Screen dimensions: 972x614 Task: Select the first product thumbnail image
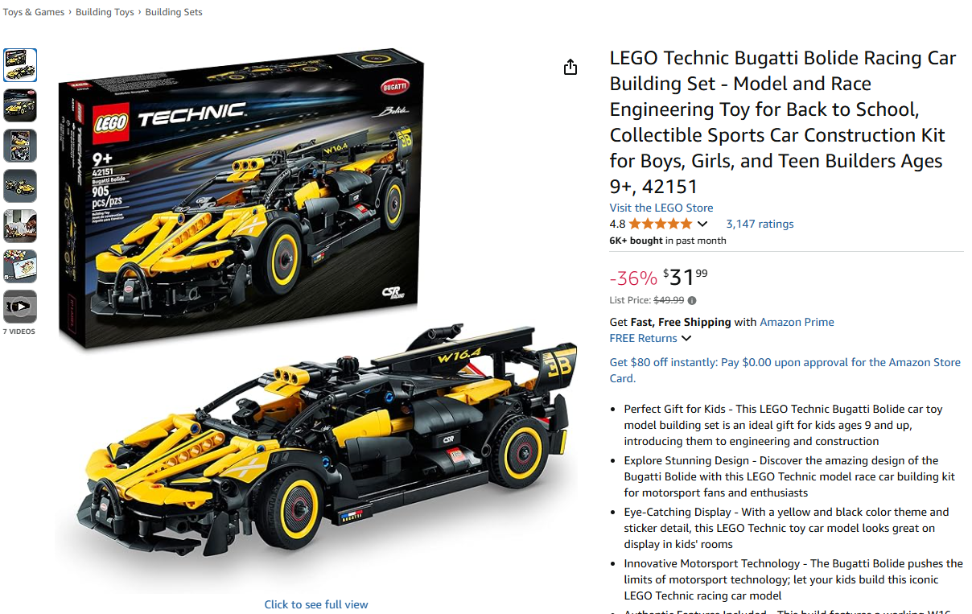tap(20, 65)
